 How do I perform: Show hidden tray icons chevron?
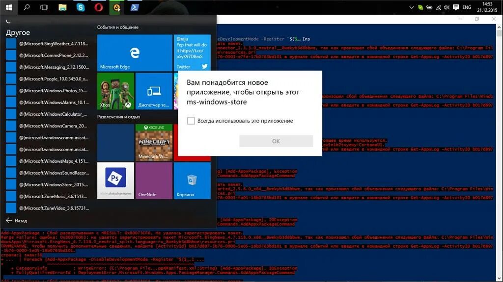[412, 7]
